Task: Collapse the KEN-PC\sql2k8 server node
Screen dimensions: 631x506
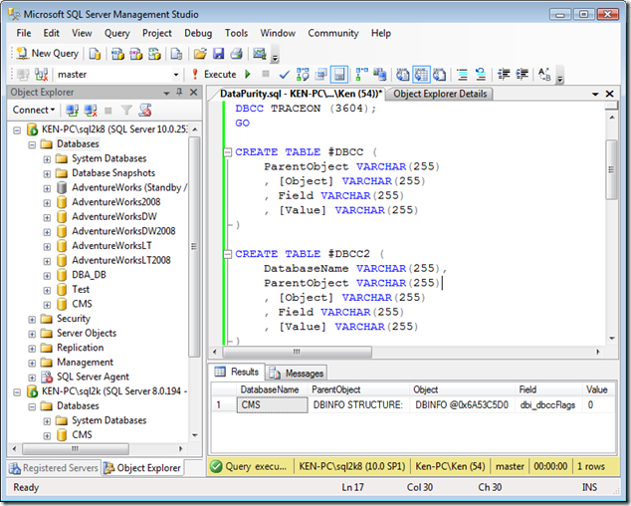Action: pos(17,130)
